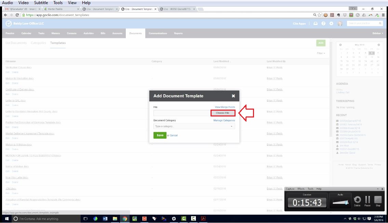Switch to the Gmail SaneLater browser tab
This screenshot has width=388, height=223.
[x=22, y=9]
